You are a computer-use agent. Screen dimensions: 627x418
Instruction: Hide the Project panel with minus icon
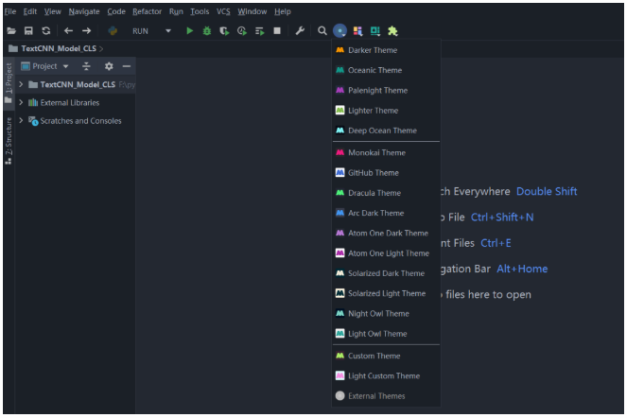(x=127, y=66)
